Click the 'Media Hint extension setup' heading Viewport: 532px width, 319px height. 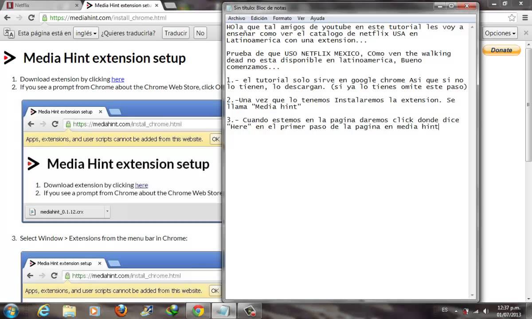(105, 58)
